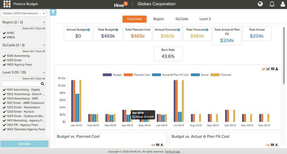Screen dimensions: 287x154
Task: Select All in the GLCode section
Action: pos(28,51)
